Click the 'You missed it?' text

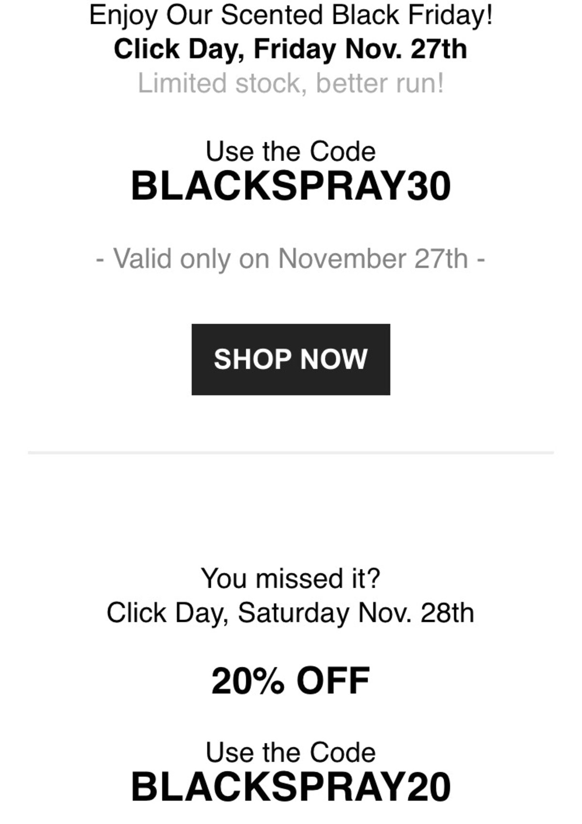[291, 578]
